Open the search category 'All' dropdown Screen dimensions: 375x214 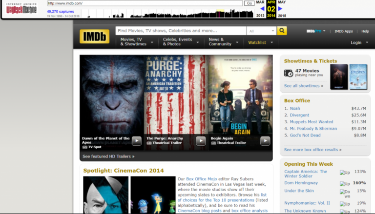pos(261,31)
